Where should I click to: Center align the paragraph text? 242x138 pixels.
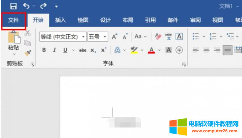(206, 50)
